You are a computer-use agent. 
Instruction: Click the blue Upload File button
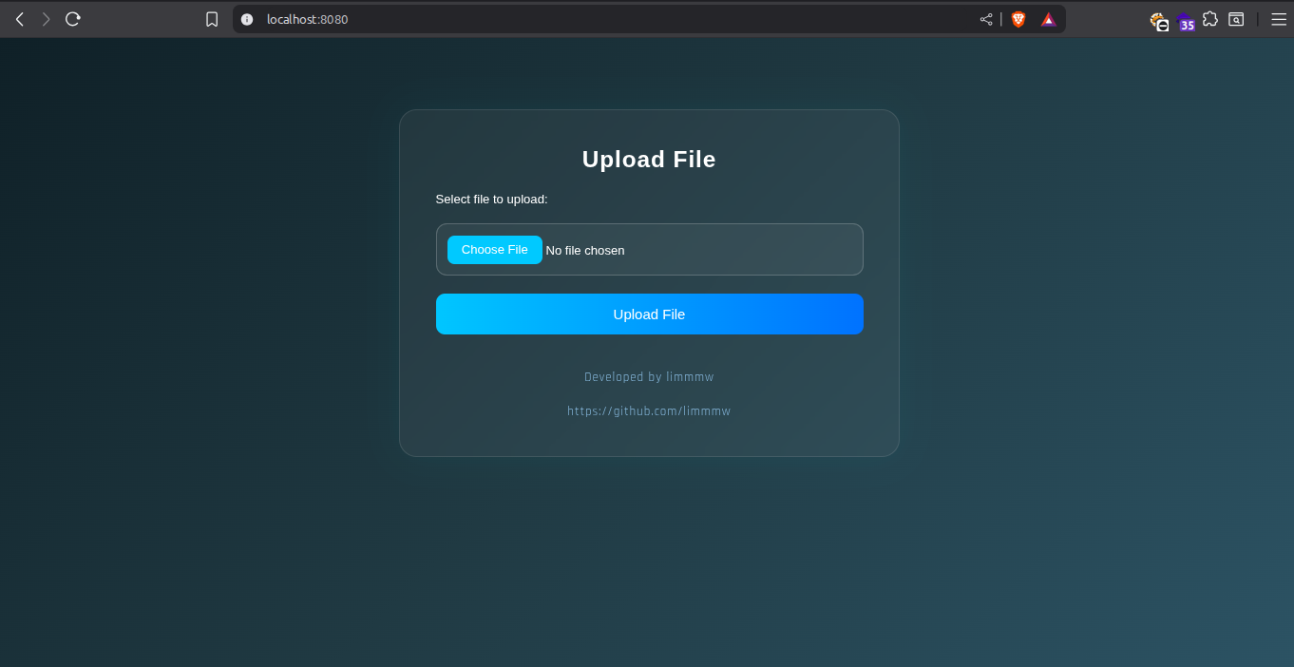pyautogui.click(x=649, y=314)
